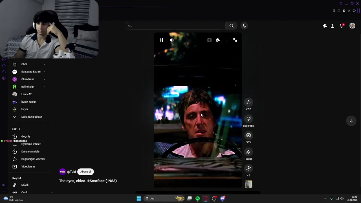Viewport: 361px width, 203px height.
Task: Open the comments showing 383
Action: click(248, 135)
